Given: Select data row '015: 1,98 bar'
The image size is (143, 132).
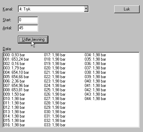Looking at the screenshot, I should (x=14, y=121).
